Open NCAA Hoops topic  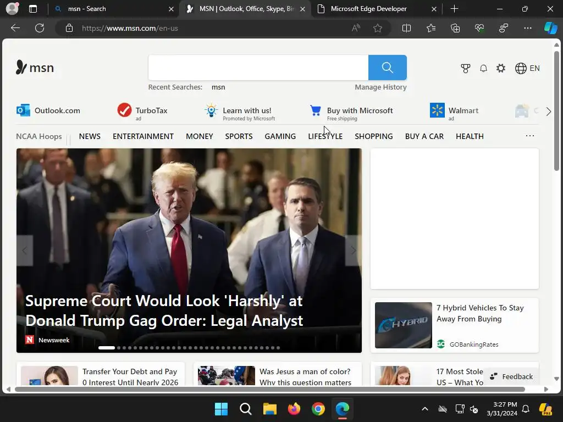pyautogui.click(x=39, y=136)
